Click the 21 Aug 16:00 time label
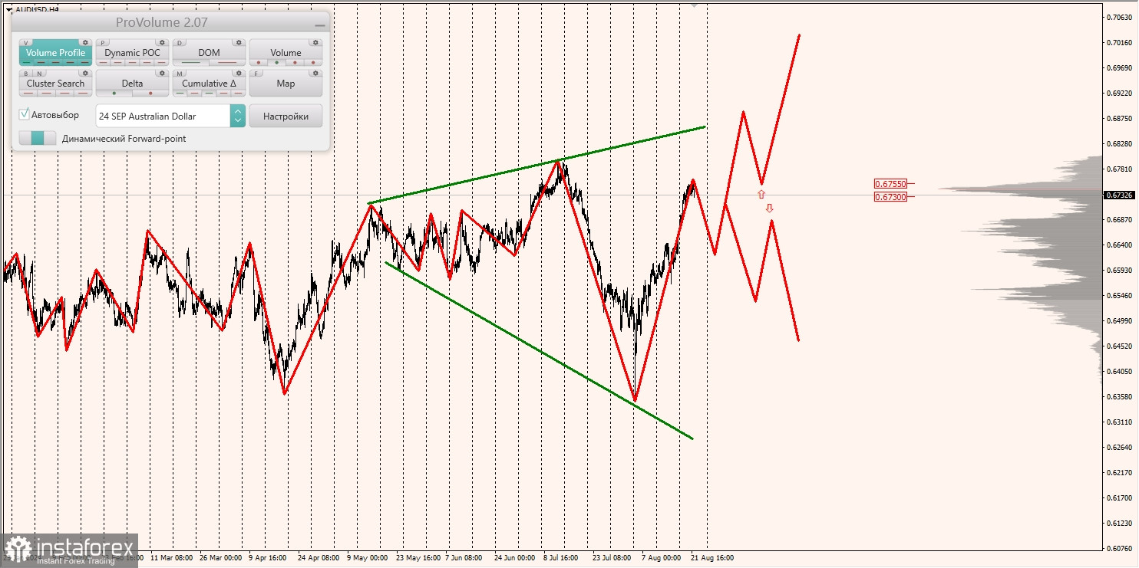 pos(711,558)
